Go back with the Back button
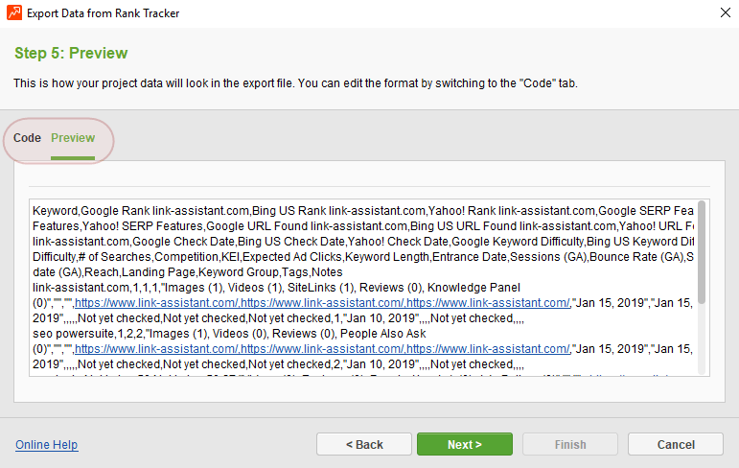The height and width of the screenshot is (468, 739). tap(364, 444)
